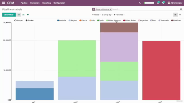Screen dimensions: 184x103
Task: Click the purple Venezuela bar segment
Action: [119, 47]
